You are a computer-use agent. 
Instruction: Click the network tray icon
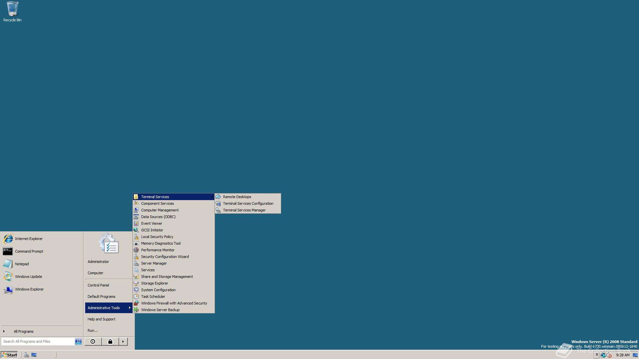tap(603, 355)
